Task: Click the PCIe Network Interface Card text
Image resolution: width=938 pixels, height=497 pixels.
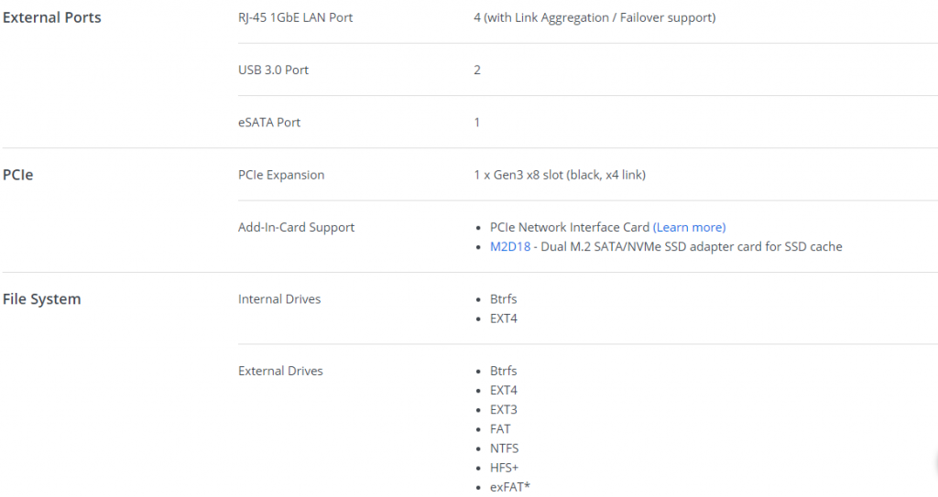Action: tap(570, 227)
